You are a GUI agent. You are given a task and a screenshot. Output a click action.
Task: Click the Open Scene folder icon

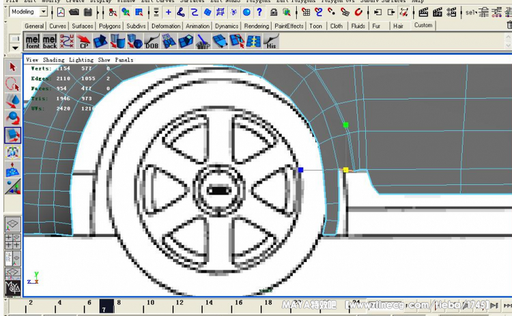pyautogui.click(x=74, y=12)
